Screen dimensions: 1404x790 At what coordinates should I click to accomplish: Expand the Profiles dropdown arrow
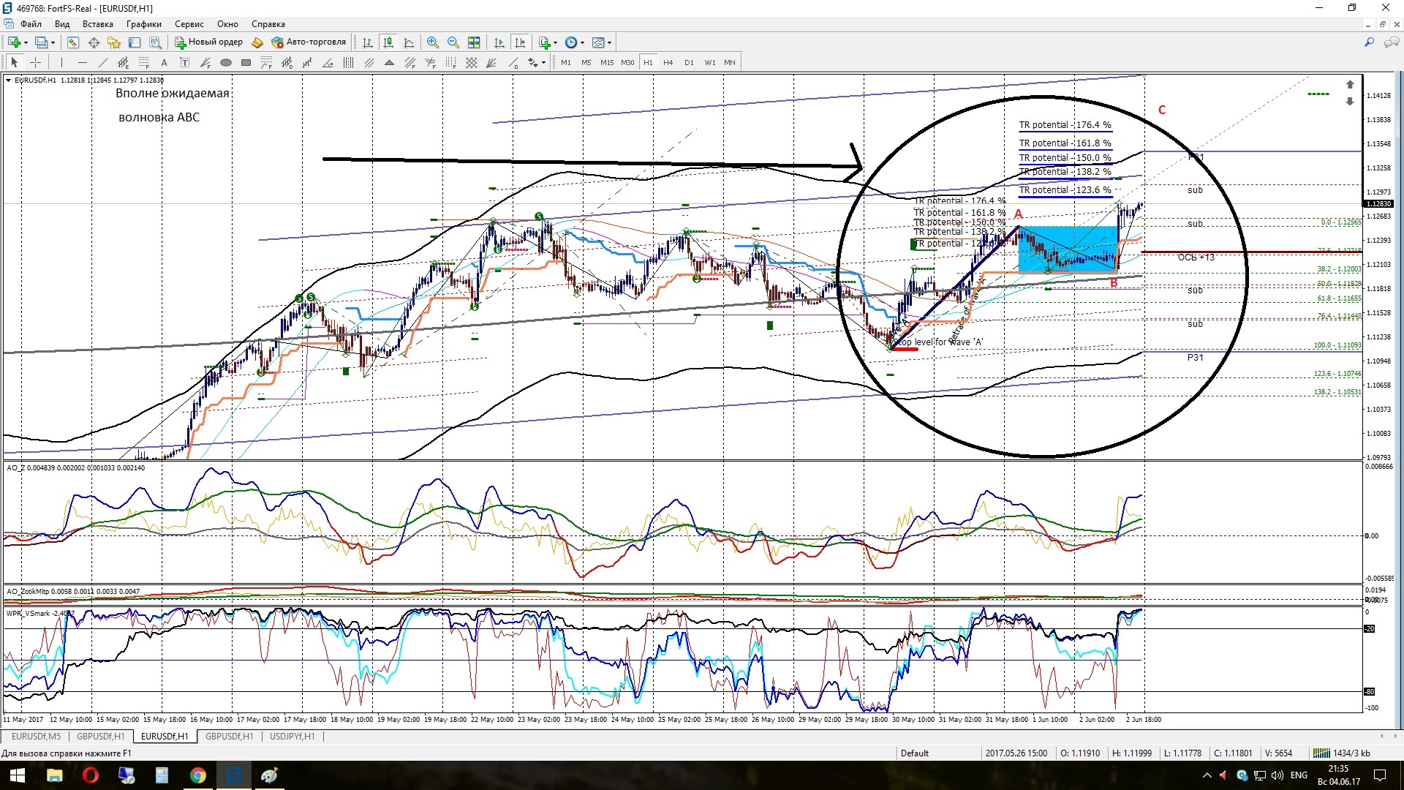[x=53, y=42]
